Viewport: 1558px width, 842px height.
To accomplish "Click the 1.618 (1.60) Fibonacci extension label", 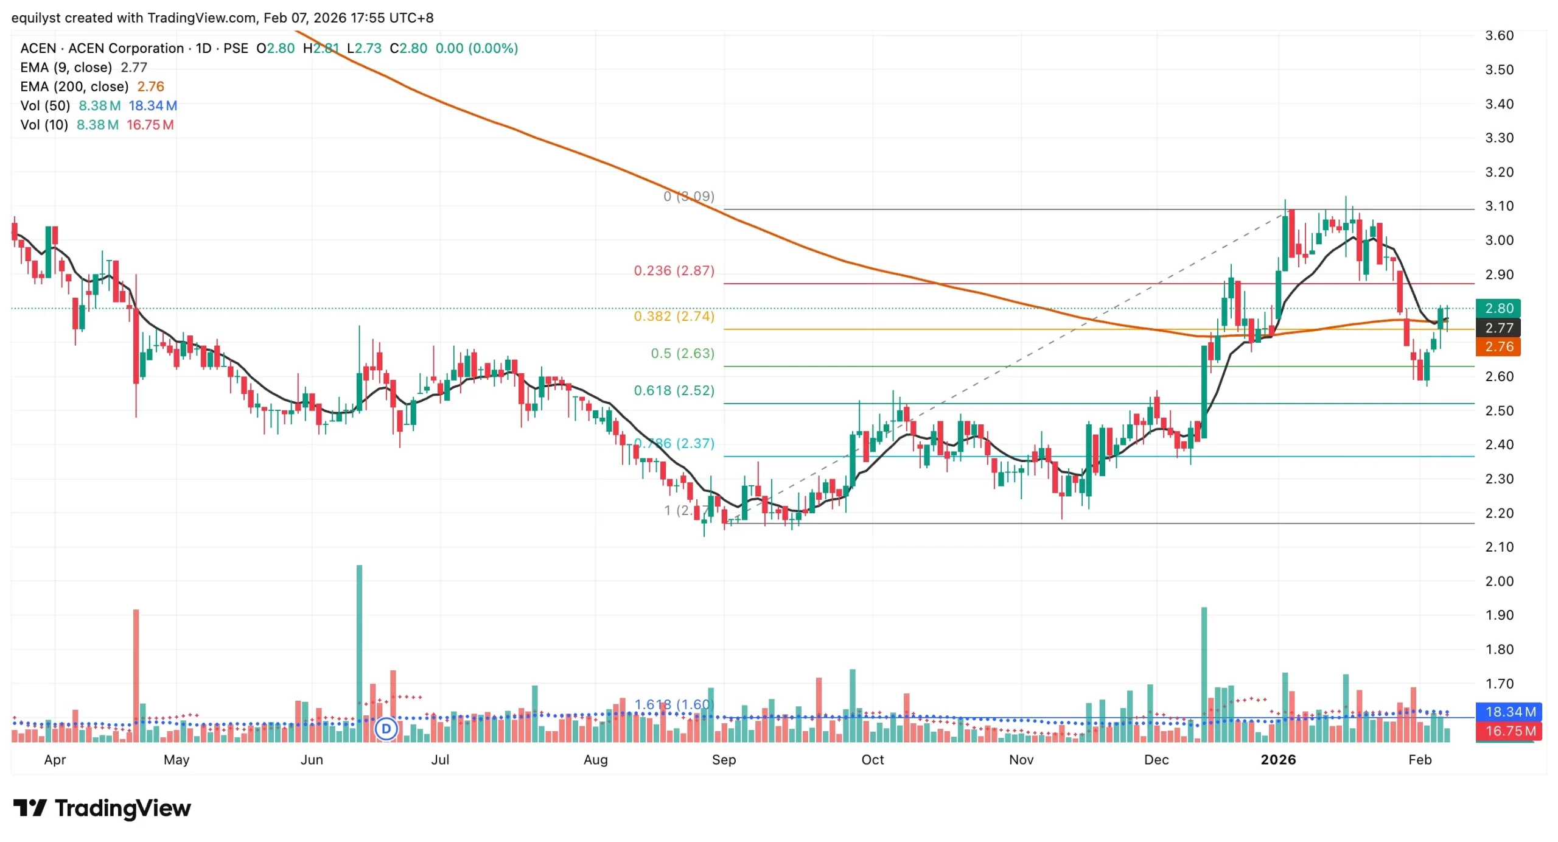I will point(674,704).
